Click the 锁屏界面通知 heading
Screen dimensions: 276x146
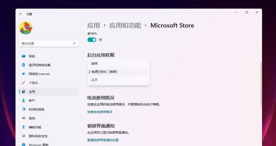point(101,126)
